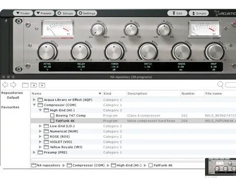
Task: Click the Ahead knob
Action: click(x=182, y=51)
